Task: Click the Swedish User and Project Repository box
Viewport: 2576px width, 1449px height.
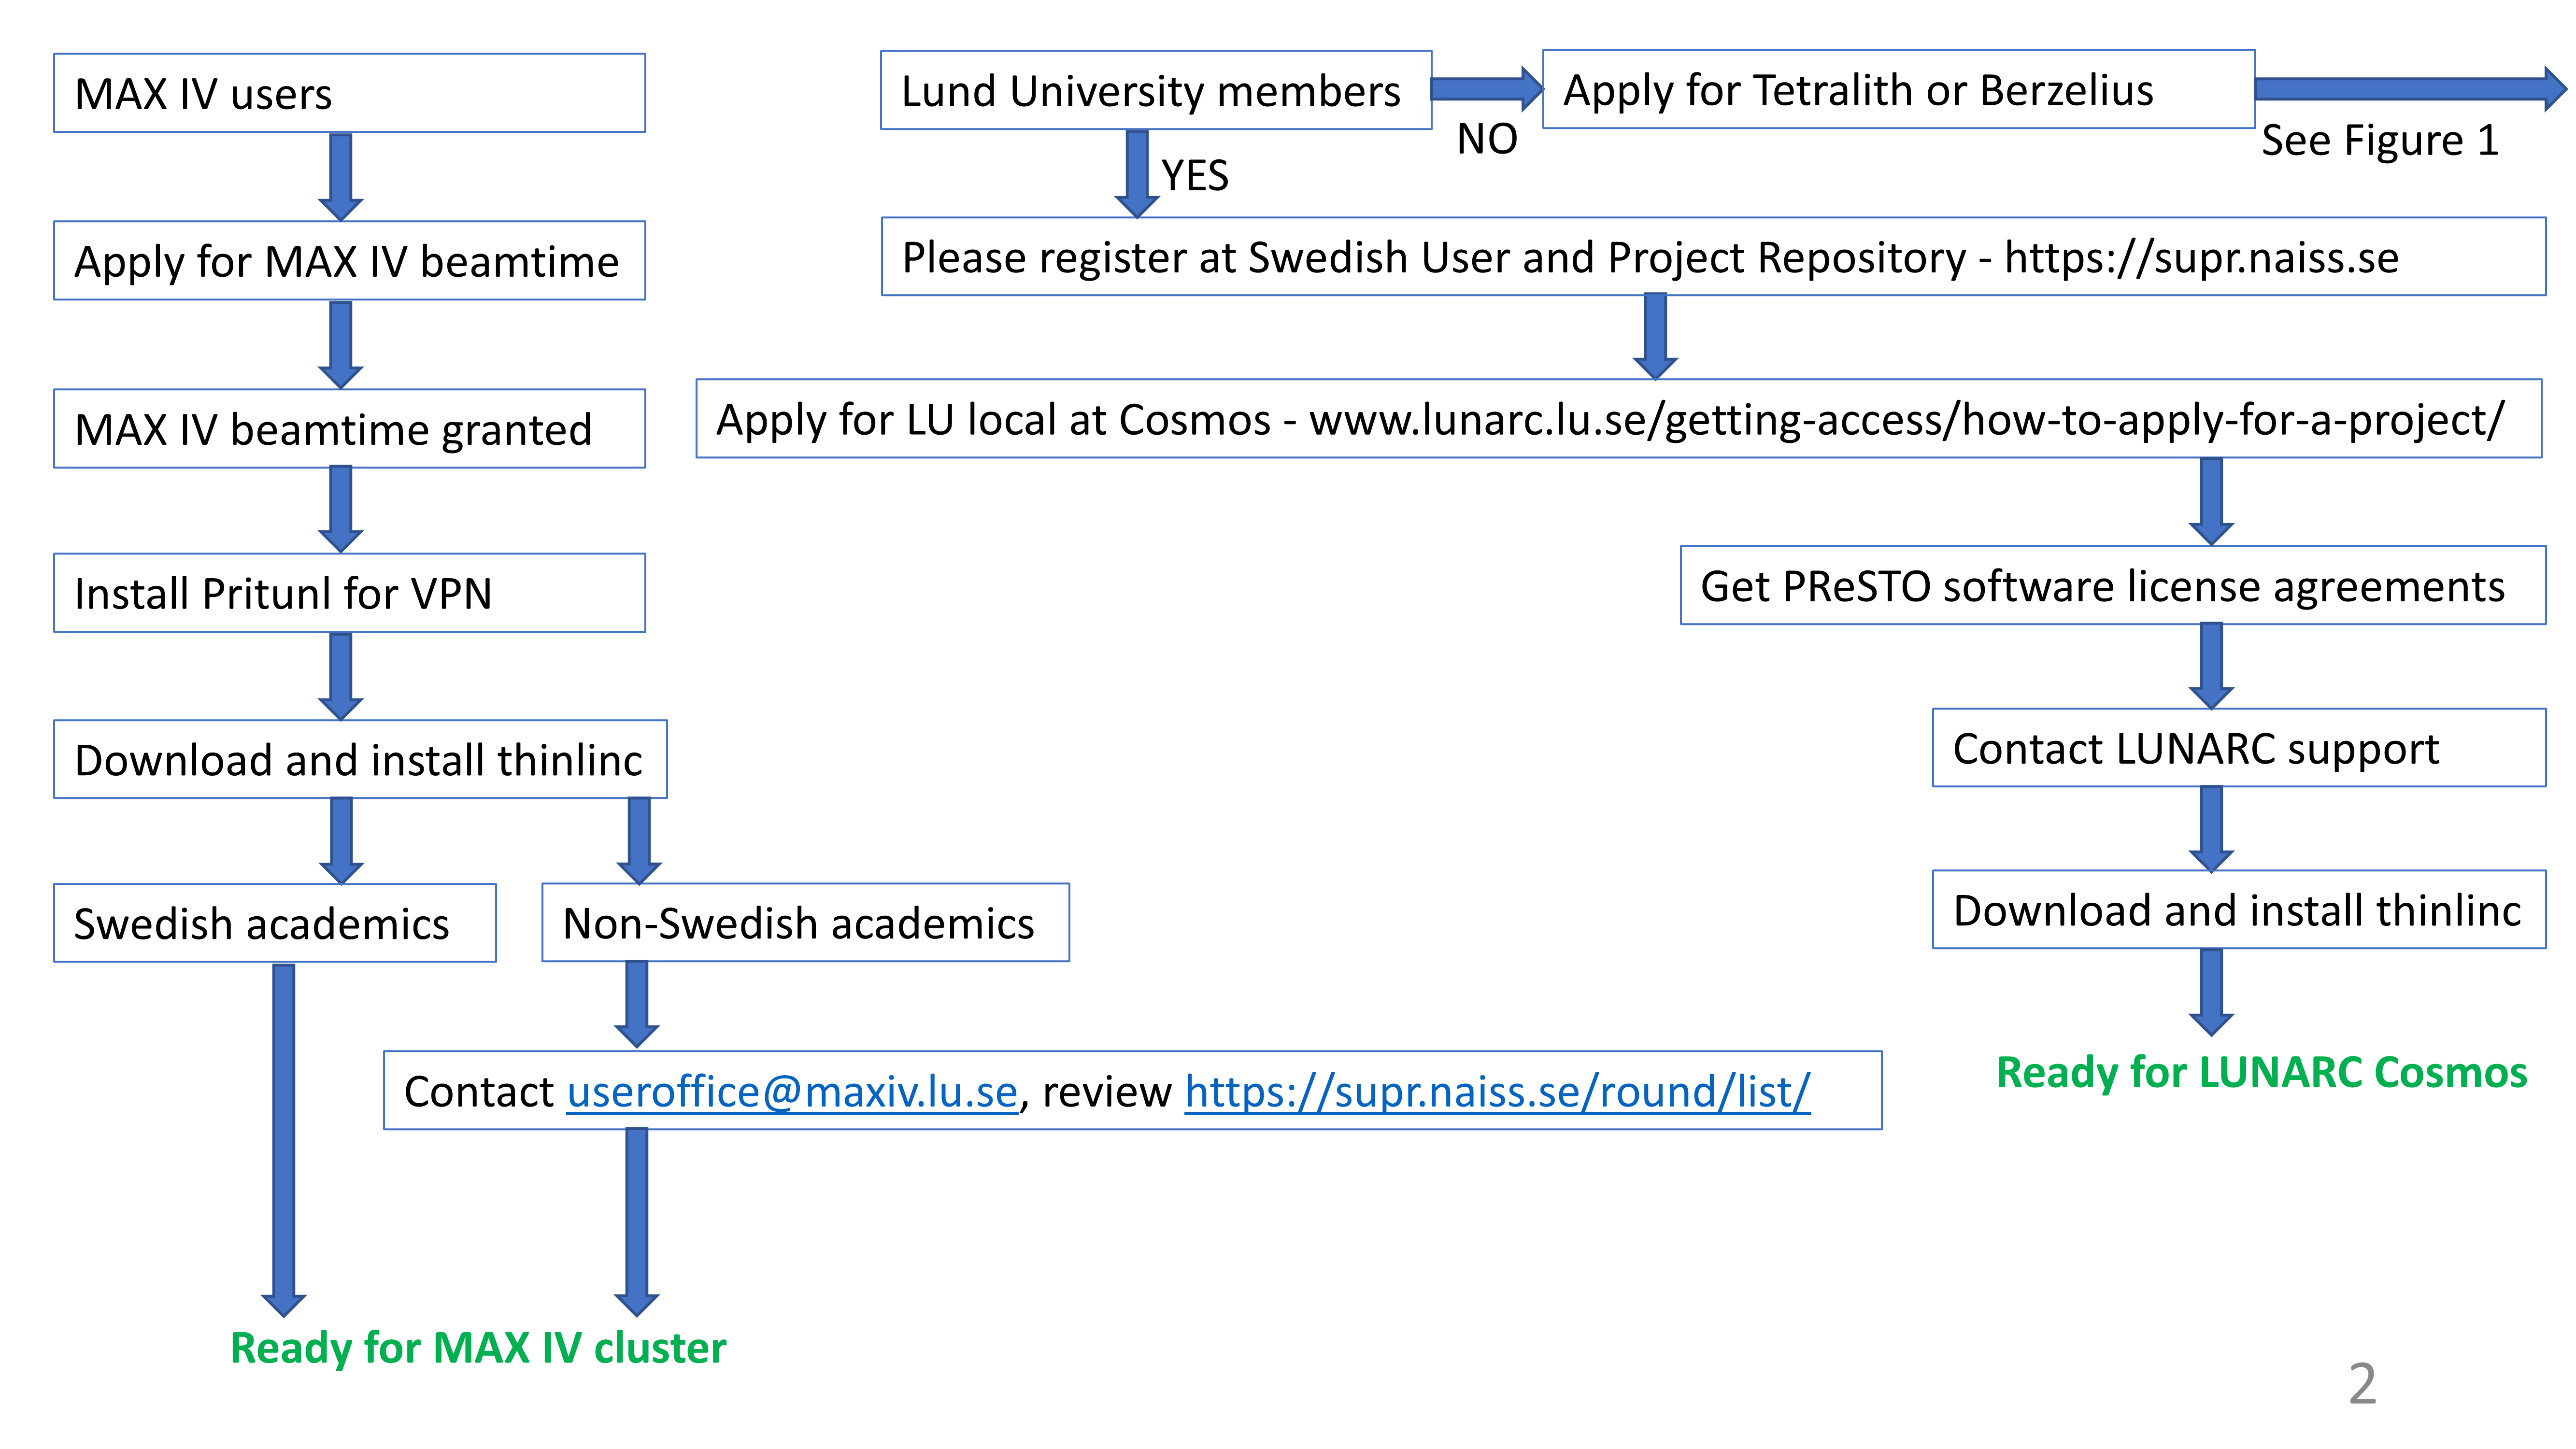Action: 1712,257
